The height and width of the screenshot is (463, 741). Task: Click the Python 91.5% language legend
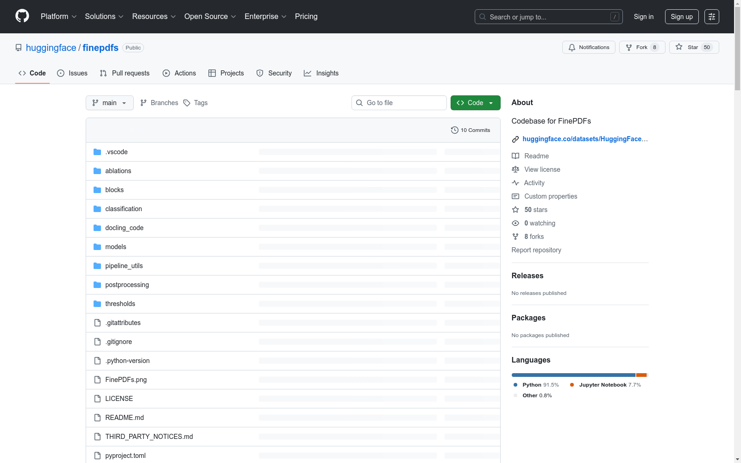(536, 385)
